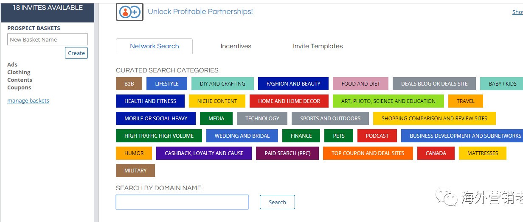This screenshot has width=523, height=222.
Task: Select the Podcast category tag
Action: (x=377, y=136)
